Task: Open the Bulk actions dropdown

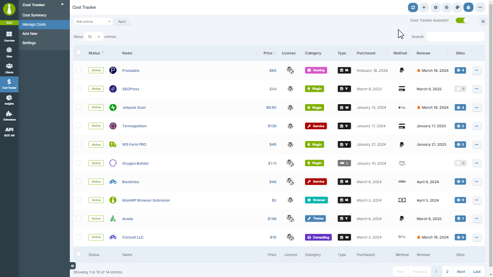Action: tap(93, 22)
